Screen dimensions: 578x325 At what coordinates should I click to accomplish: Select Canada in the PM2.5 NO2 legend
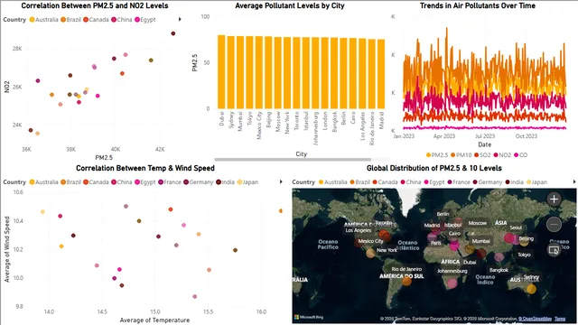tap(96, 20)
